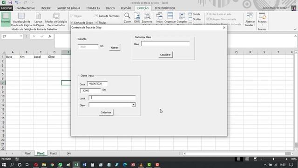Expand the formula bar
Image resolution: width=298 pixels, height=168 pixels.
pos(295,36)
